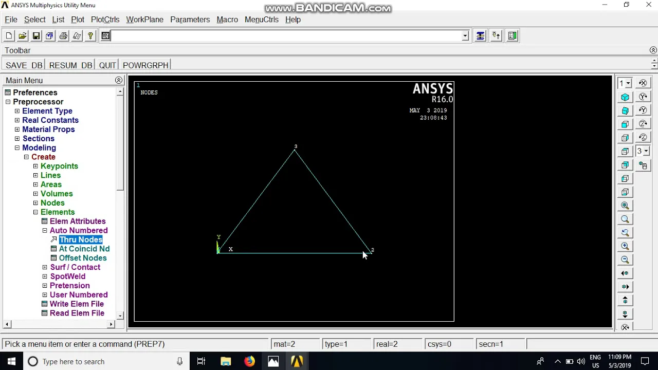The image size is (658, 370).
Task: Click the SAVE_DB toolbar button
Action: click(x=24, y=65)
